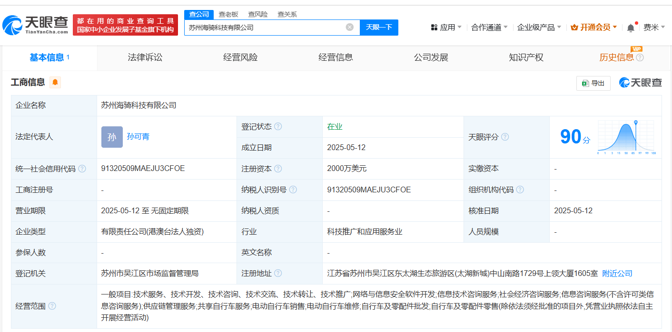Screen dimensions: 672x332
Task: Click the 导出 export button
Action: [593, 83]
